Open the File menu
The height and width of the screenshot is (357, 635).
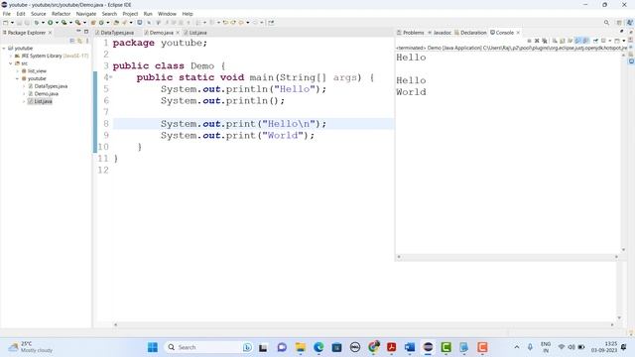click(7, 14)
